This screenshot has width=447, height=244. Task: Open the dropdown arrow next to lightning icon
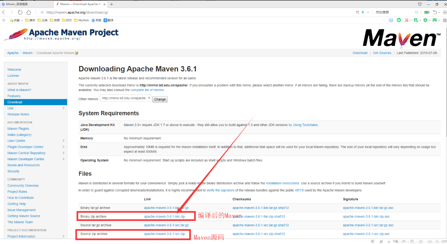pos(368,12)
